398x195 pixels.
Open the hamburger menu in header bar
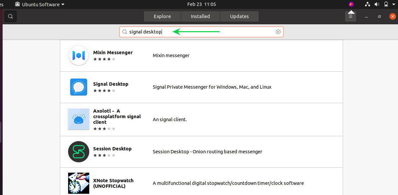point(351,16)
